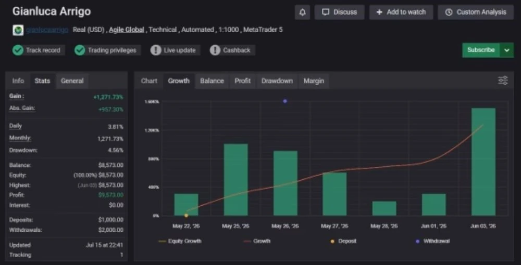Screen dimensions: 521x265
Task: Click the yellow deposit marker dot
Action: (x=186, y=215)
